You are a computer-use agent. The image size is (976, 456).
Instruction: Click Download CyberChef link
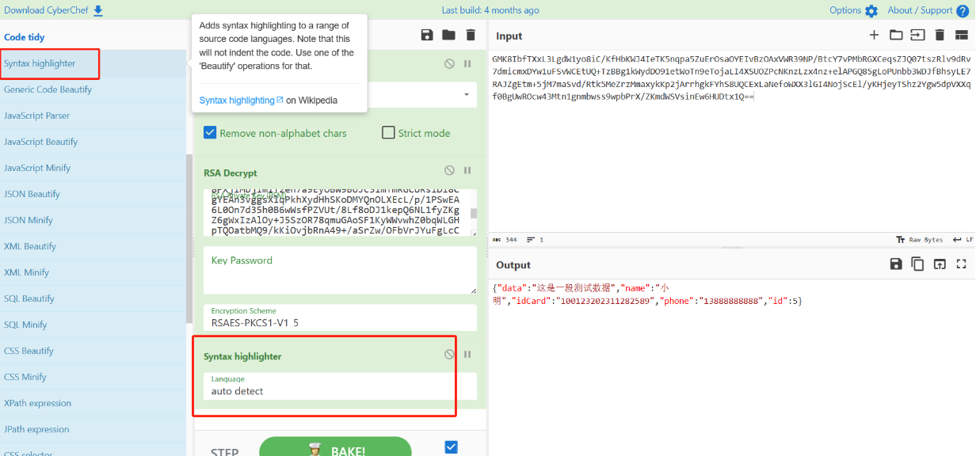coord(47,10)
